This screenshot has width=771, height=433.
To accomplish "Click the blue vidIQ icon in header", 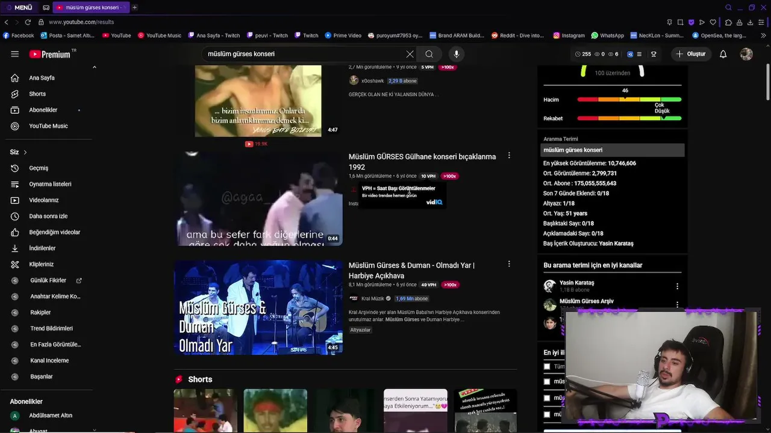I will click(x=630, y=54).
